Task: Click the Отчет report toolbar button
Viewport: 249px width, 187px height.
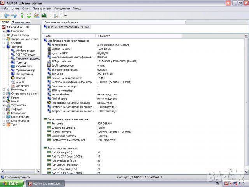Action: [60, 15]
